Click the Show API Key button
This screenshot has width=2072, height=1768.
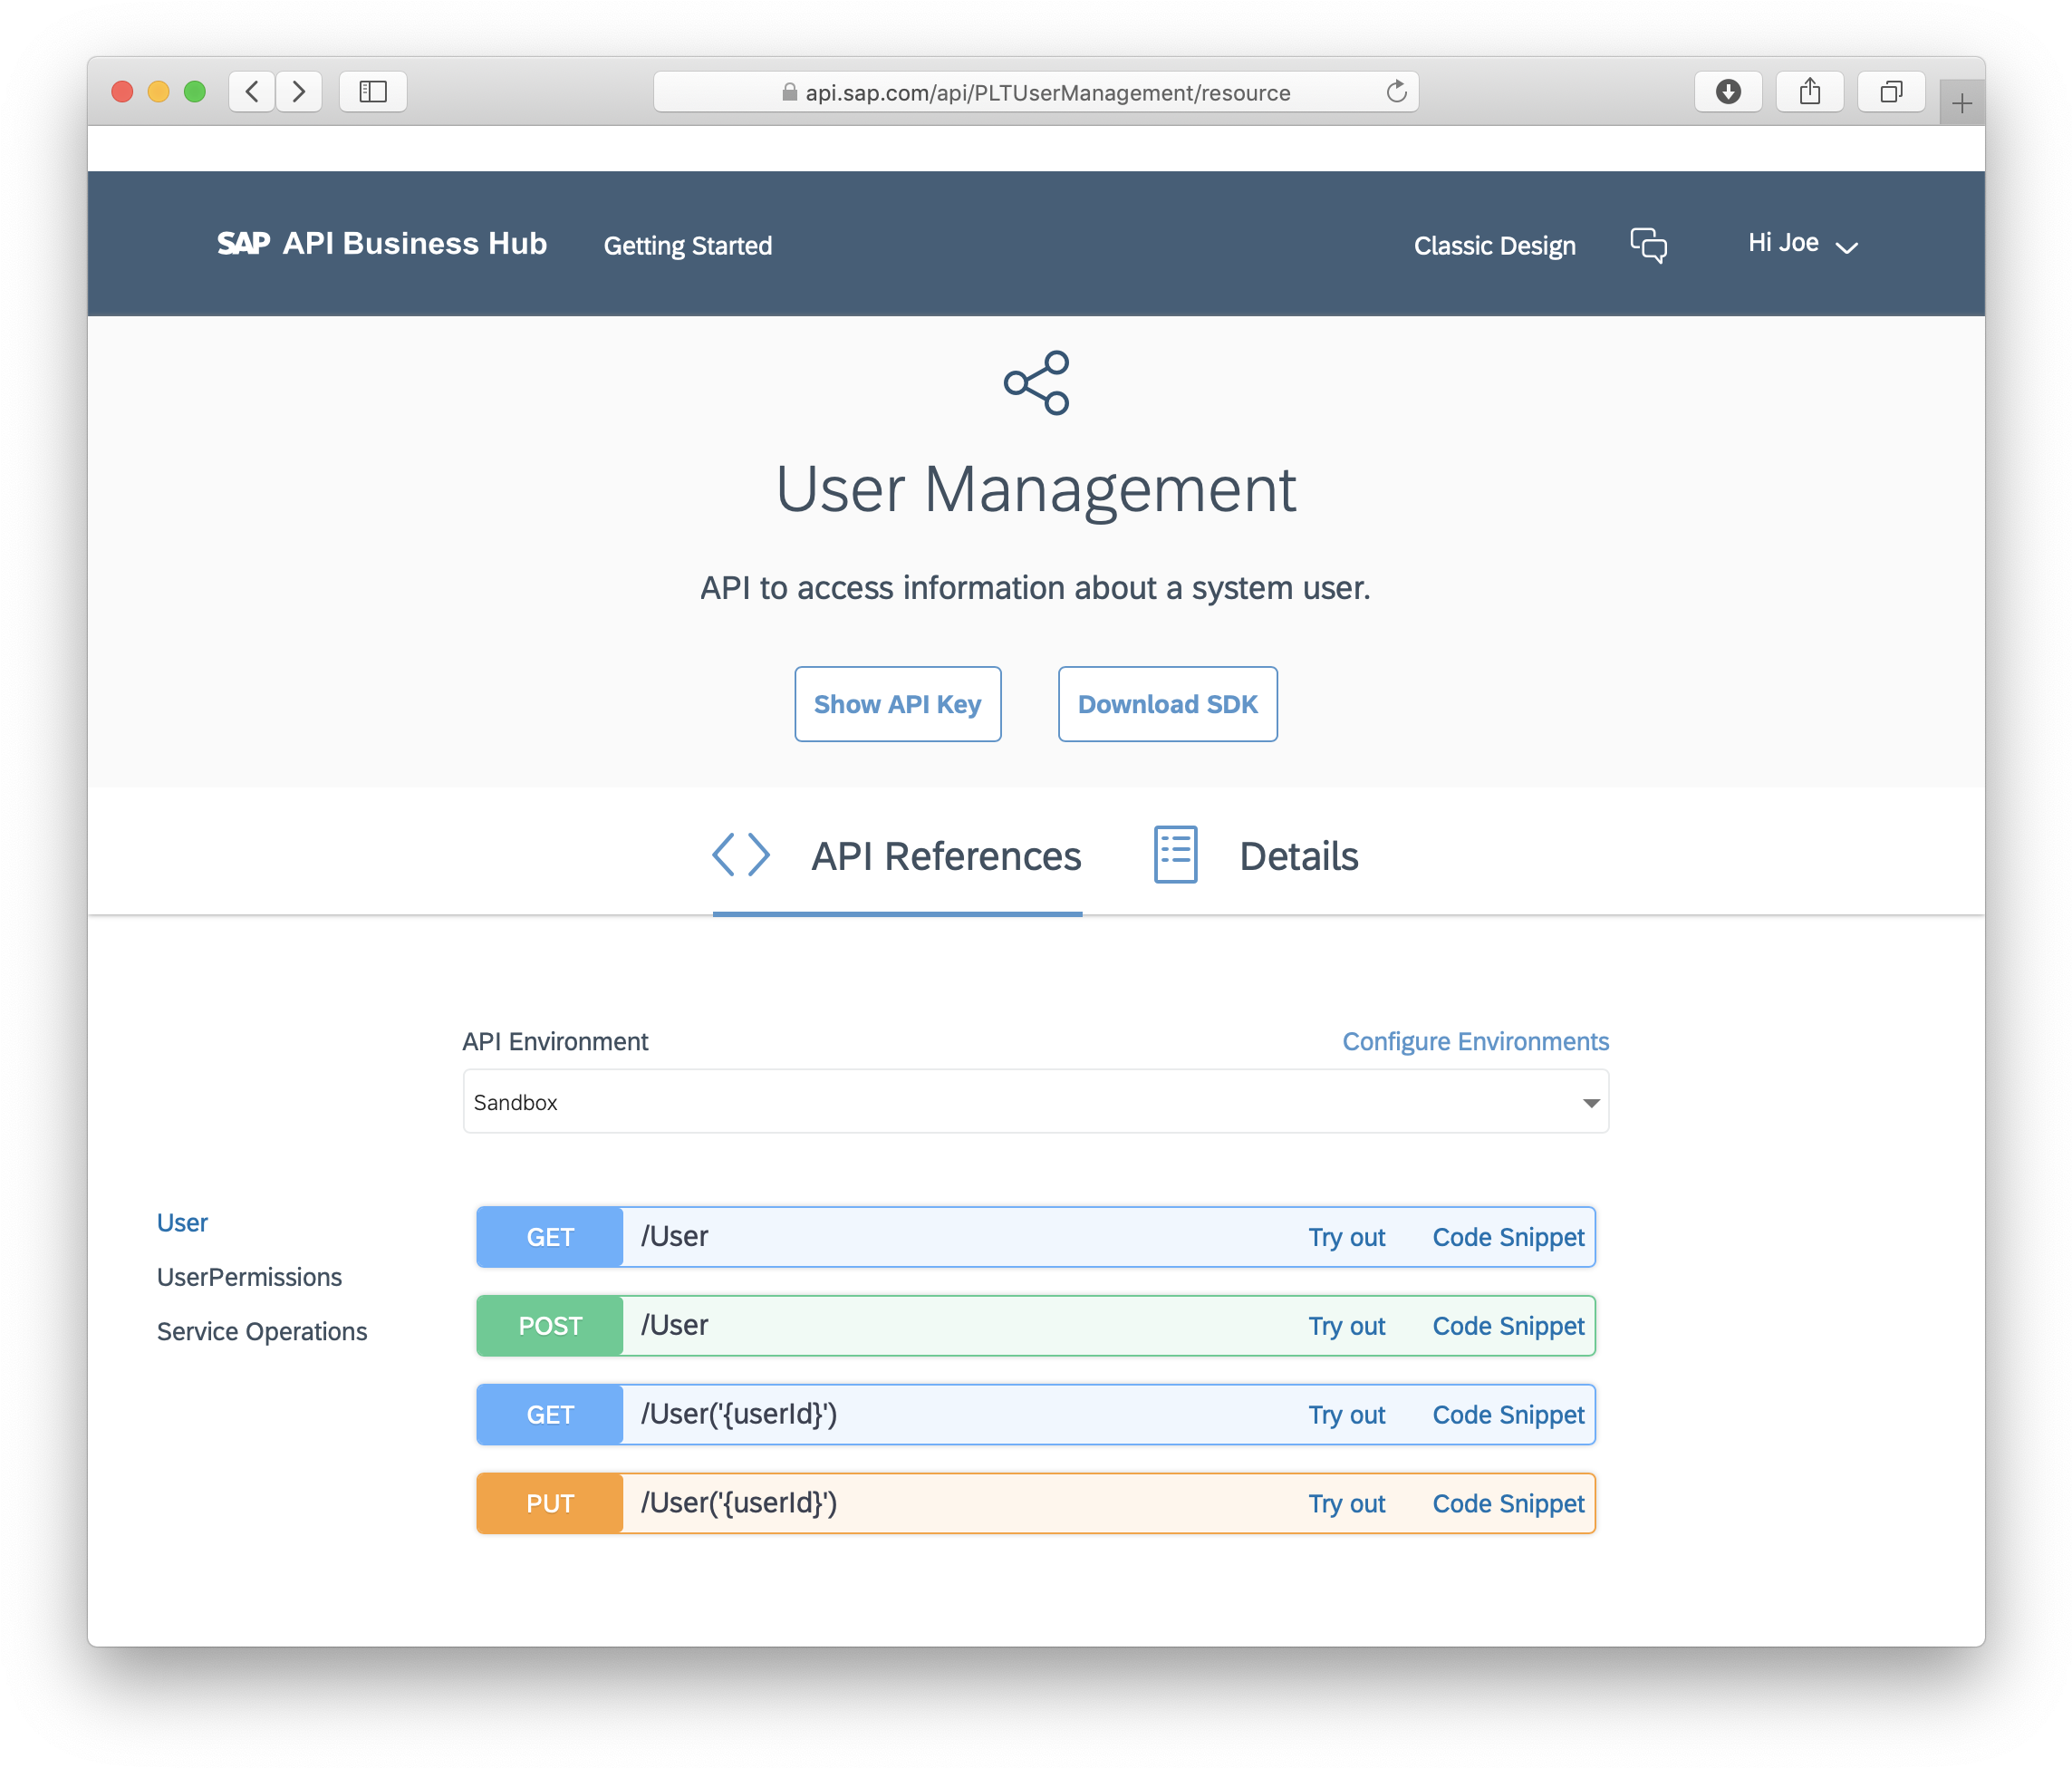pos(897,704)
